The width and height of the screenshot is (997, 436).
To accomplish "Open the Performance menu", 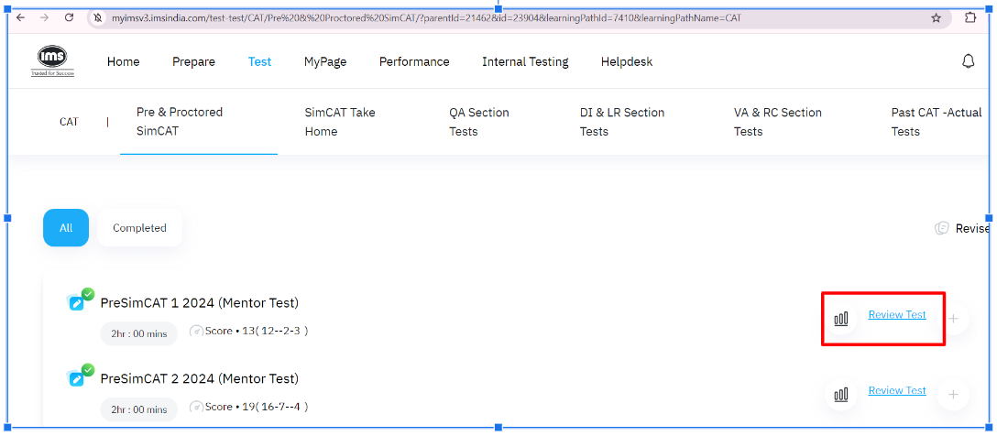I will (414, 61).
